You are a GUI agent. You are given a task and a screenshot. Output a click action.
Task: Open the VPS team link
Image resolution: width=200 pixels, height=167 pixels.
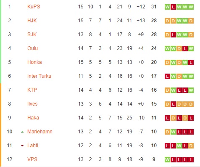(x=32, y=159)
